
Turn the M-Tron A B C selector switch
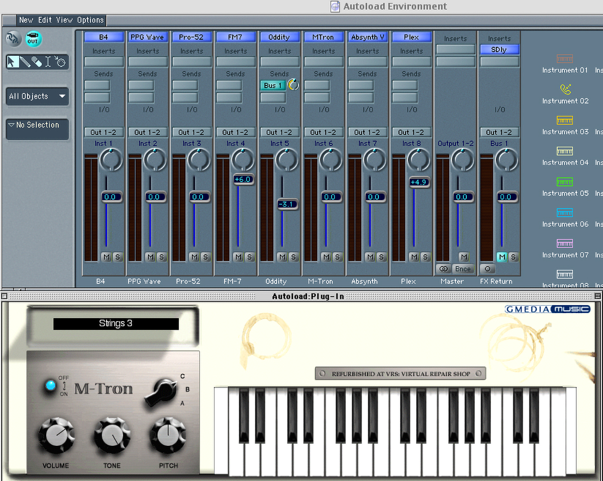pyautogui.click(x=161, y=392)
